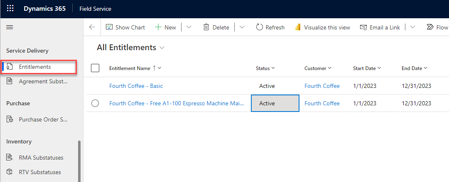This screenshot has width=449, height=182.
Task: Click the Inventory group heading
Action: click(x=19, y=141)
